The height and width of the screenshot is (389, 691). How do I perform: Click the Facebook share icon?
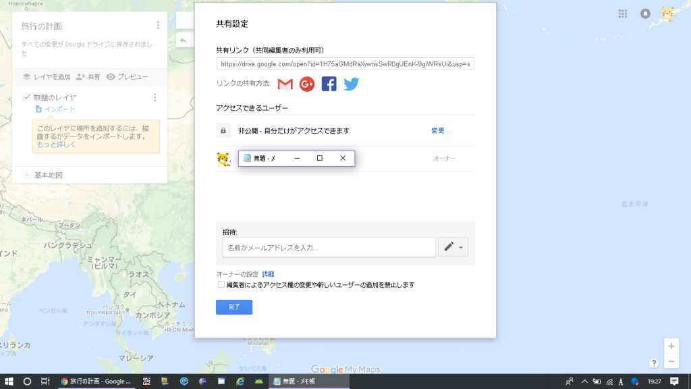click(x=329, y=84)
